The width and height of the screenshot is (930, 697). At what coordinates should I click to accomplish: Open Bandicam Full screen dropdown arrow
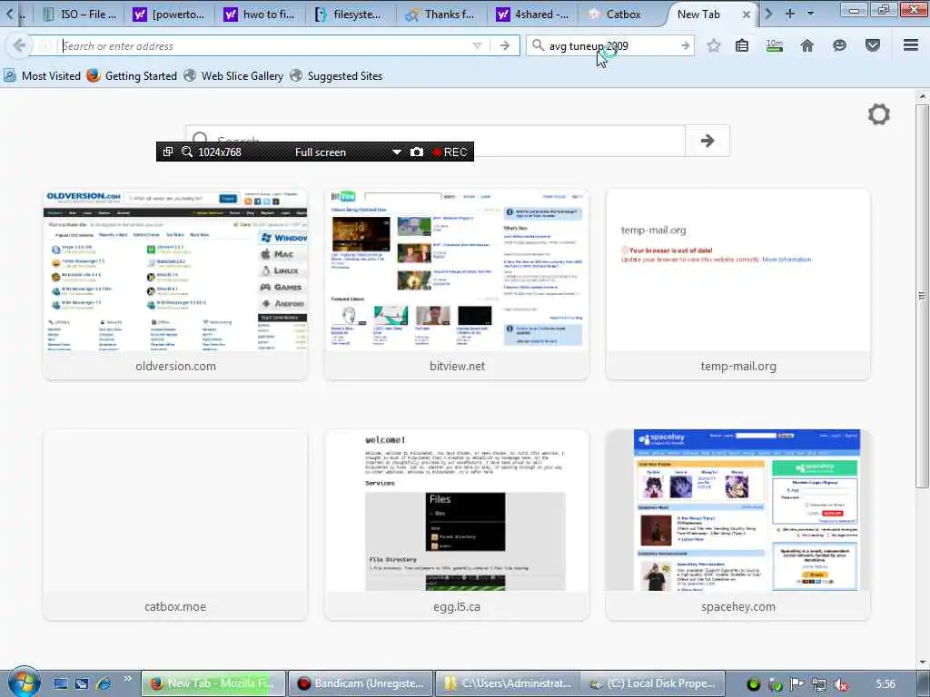pyautogui.click(x=396, y=152)
